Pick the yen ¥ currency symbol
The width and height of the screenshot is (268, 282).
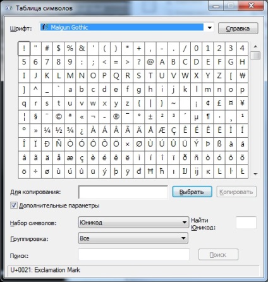pos(242,103)
